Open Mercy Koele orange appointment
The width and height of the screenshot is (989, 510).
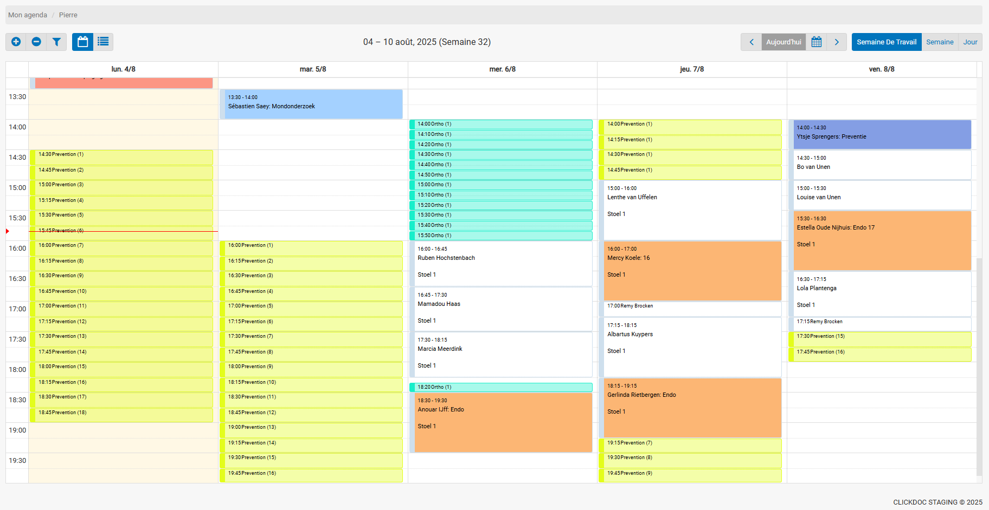point(692,271)
